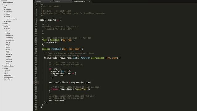Viewport: 197px width, 111px height.
Task: Open routes.js in the sidebar
Action: [8, 56]
